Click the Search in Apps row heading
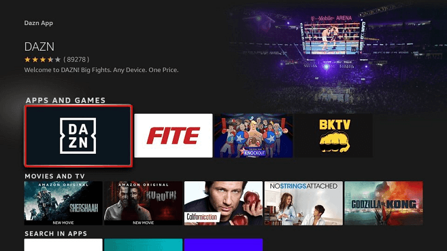447x251 pixels. pos(56,234)
